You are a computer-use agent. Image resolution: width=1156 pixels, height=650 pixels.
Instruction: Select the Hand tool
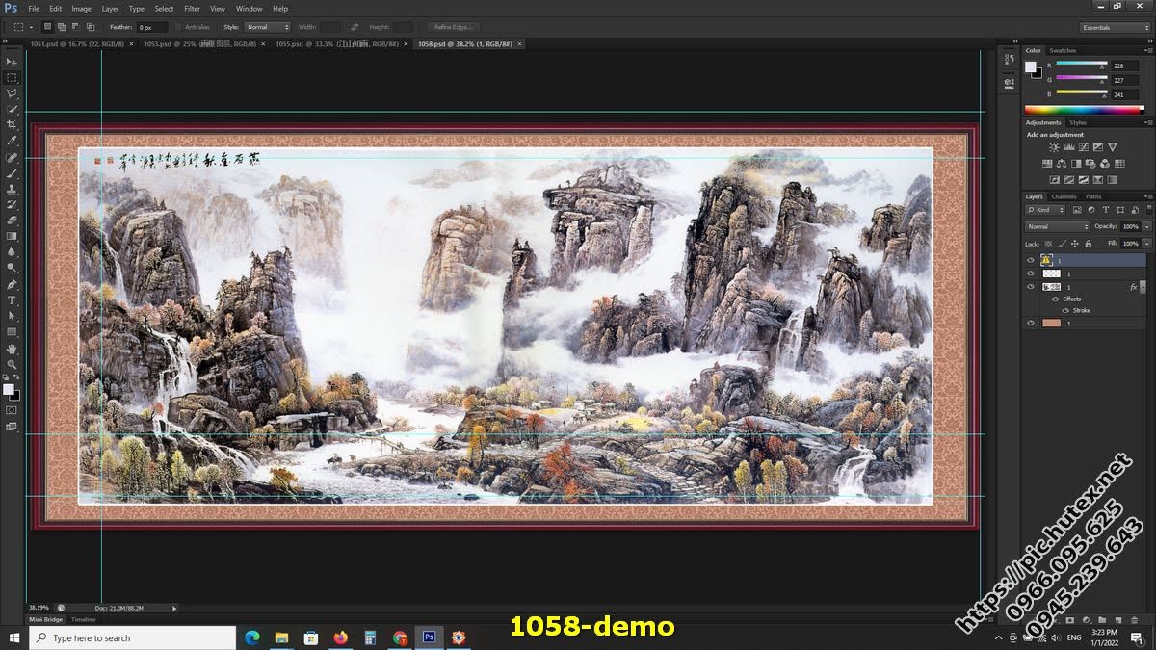(x=12, y=350)
